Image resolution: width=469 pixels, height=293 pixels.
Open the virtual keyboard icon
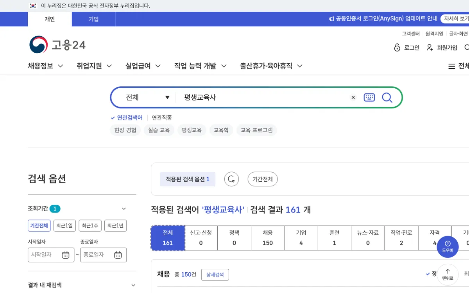point(369,97)
